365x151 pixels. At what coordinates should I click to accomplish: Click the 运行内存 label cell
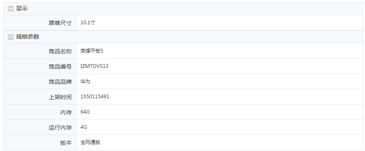pyautogui.click(x=40, y=127)
